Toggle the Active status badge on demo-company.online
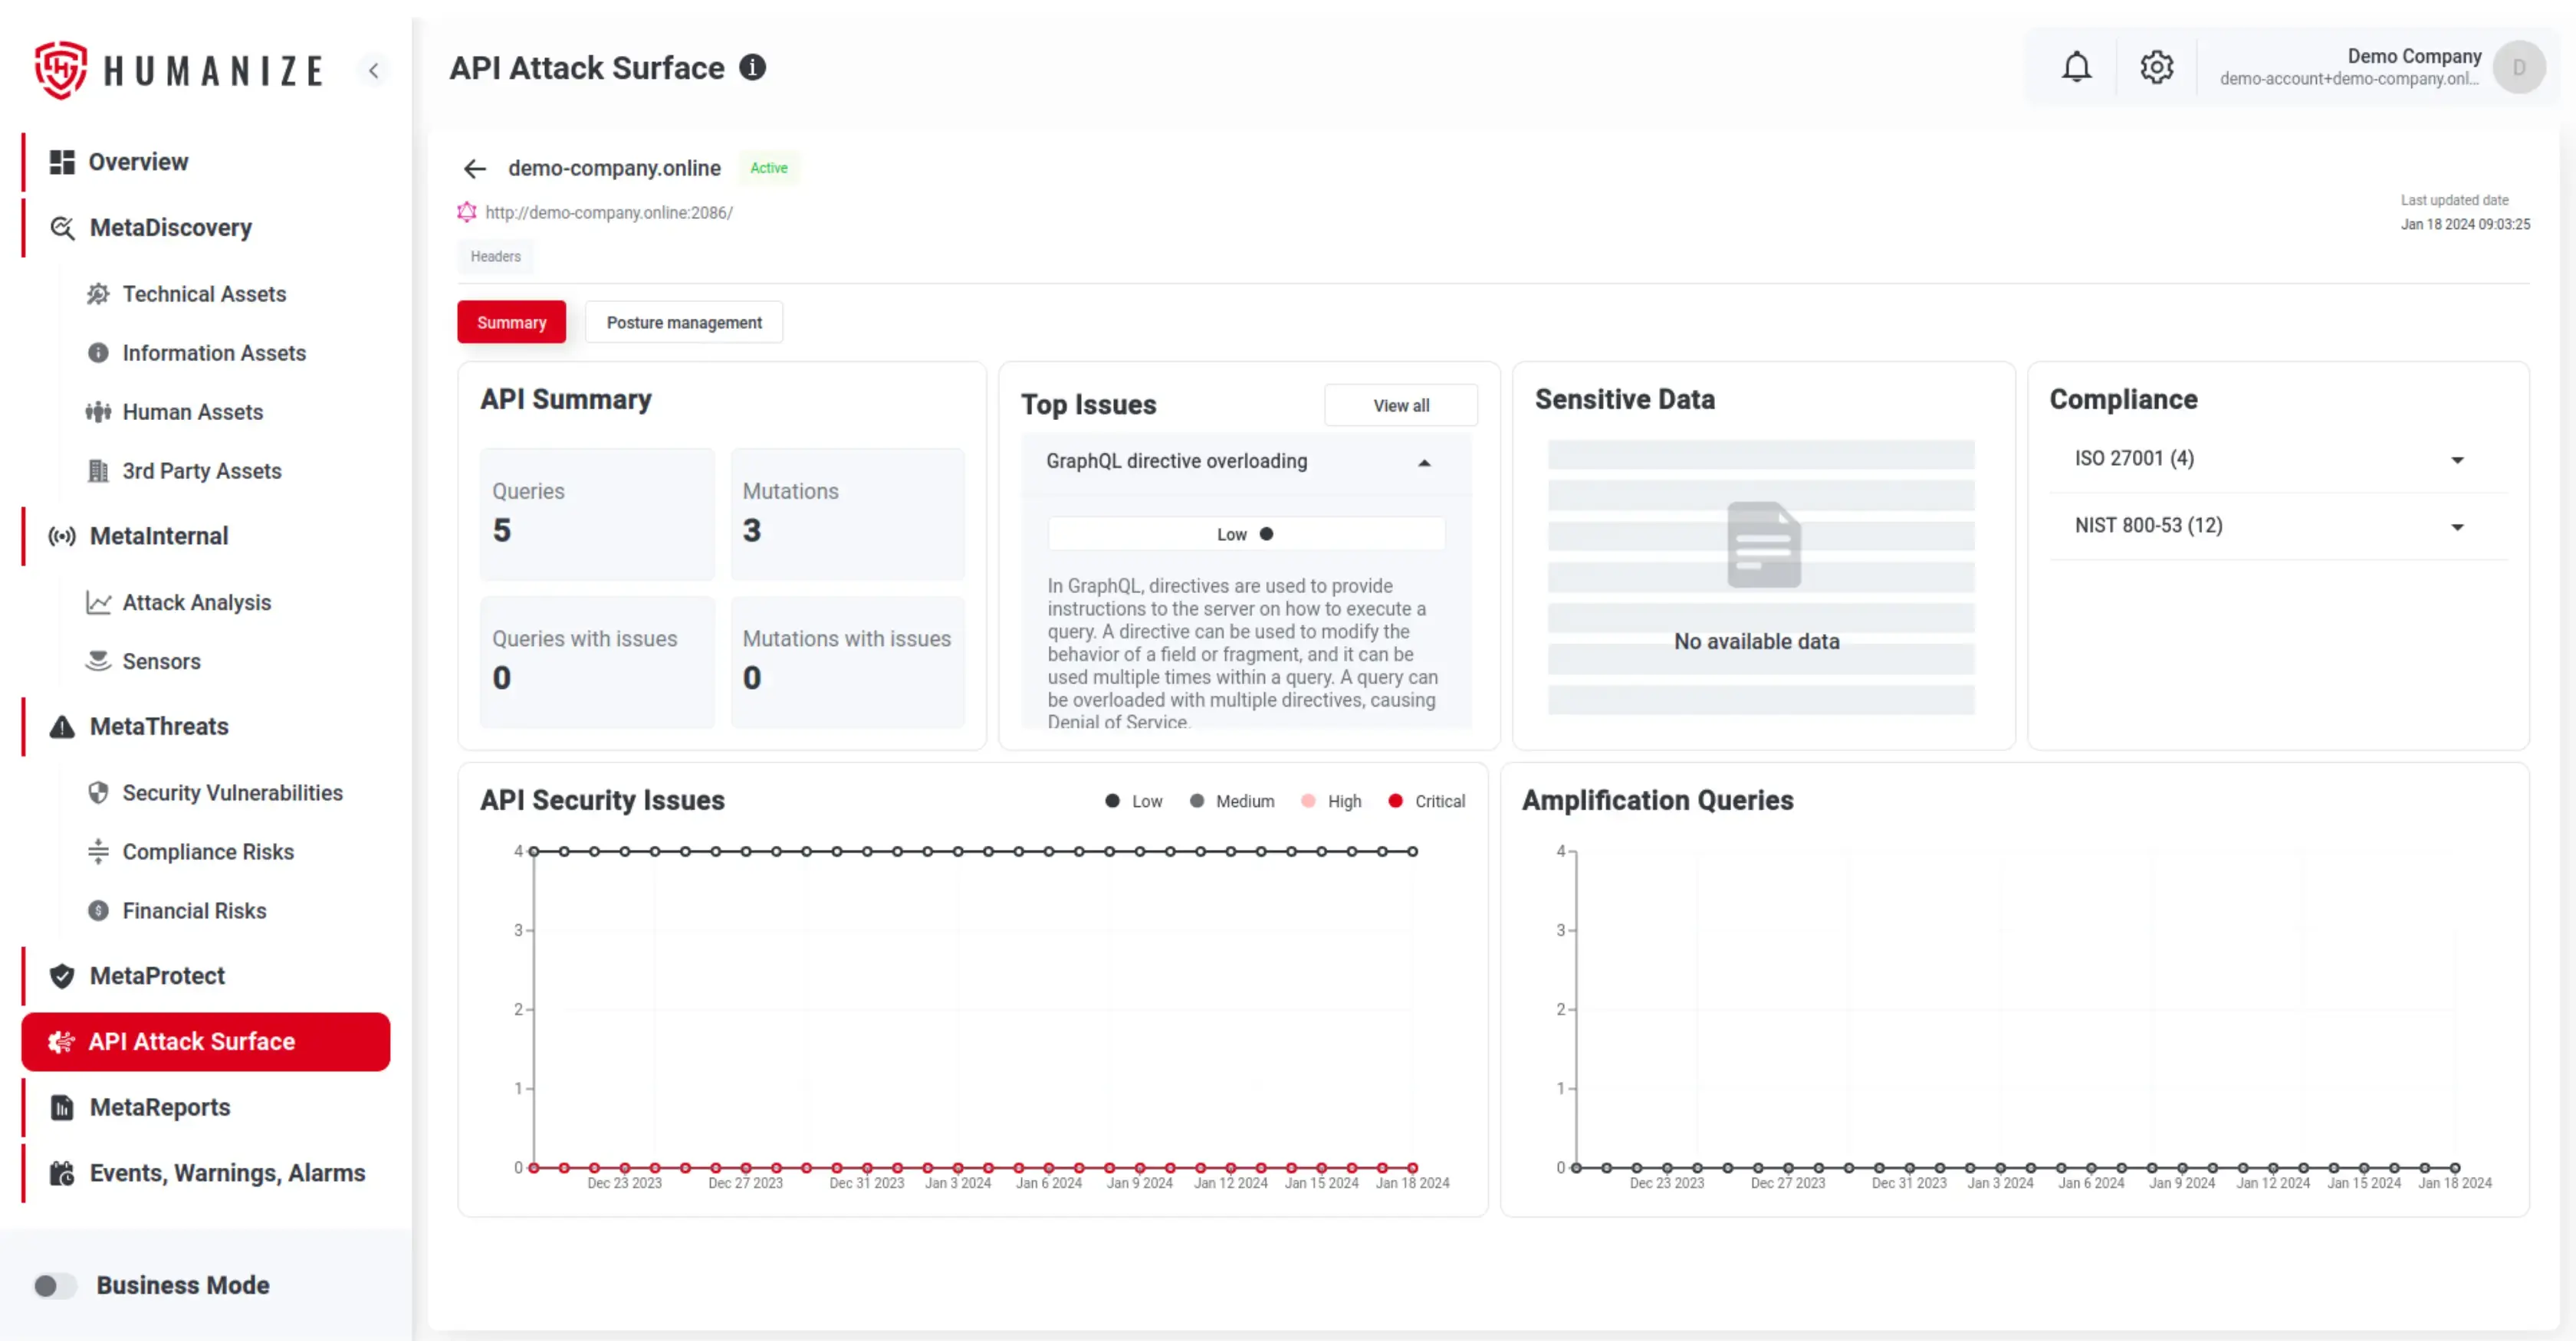Viewport: 2576px width, 1341px height. [768, 167]
